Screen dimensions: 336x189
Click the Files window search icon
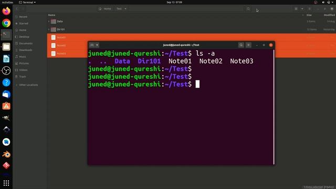pos(248,9)
